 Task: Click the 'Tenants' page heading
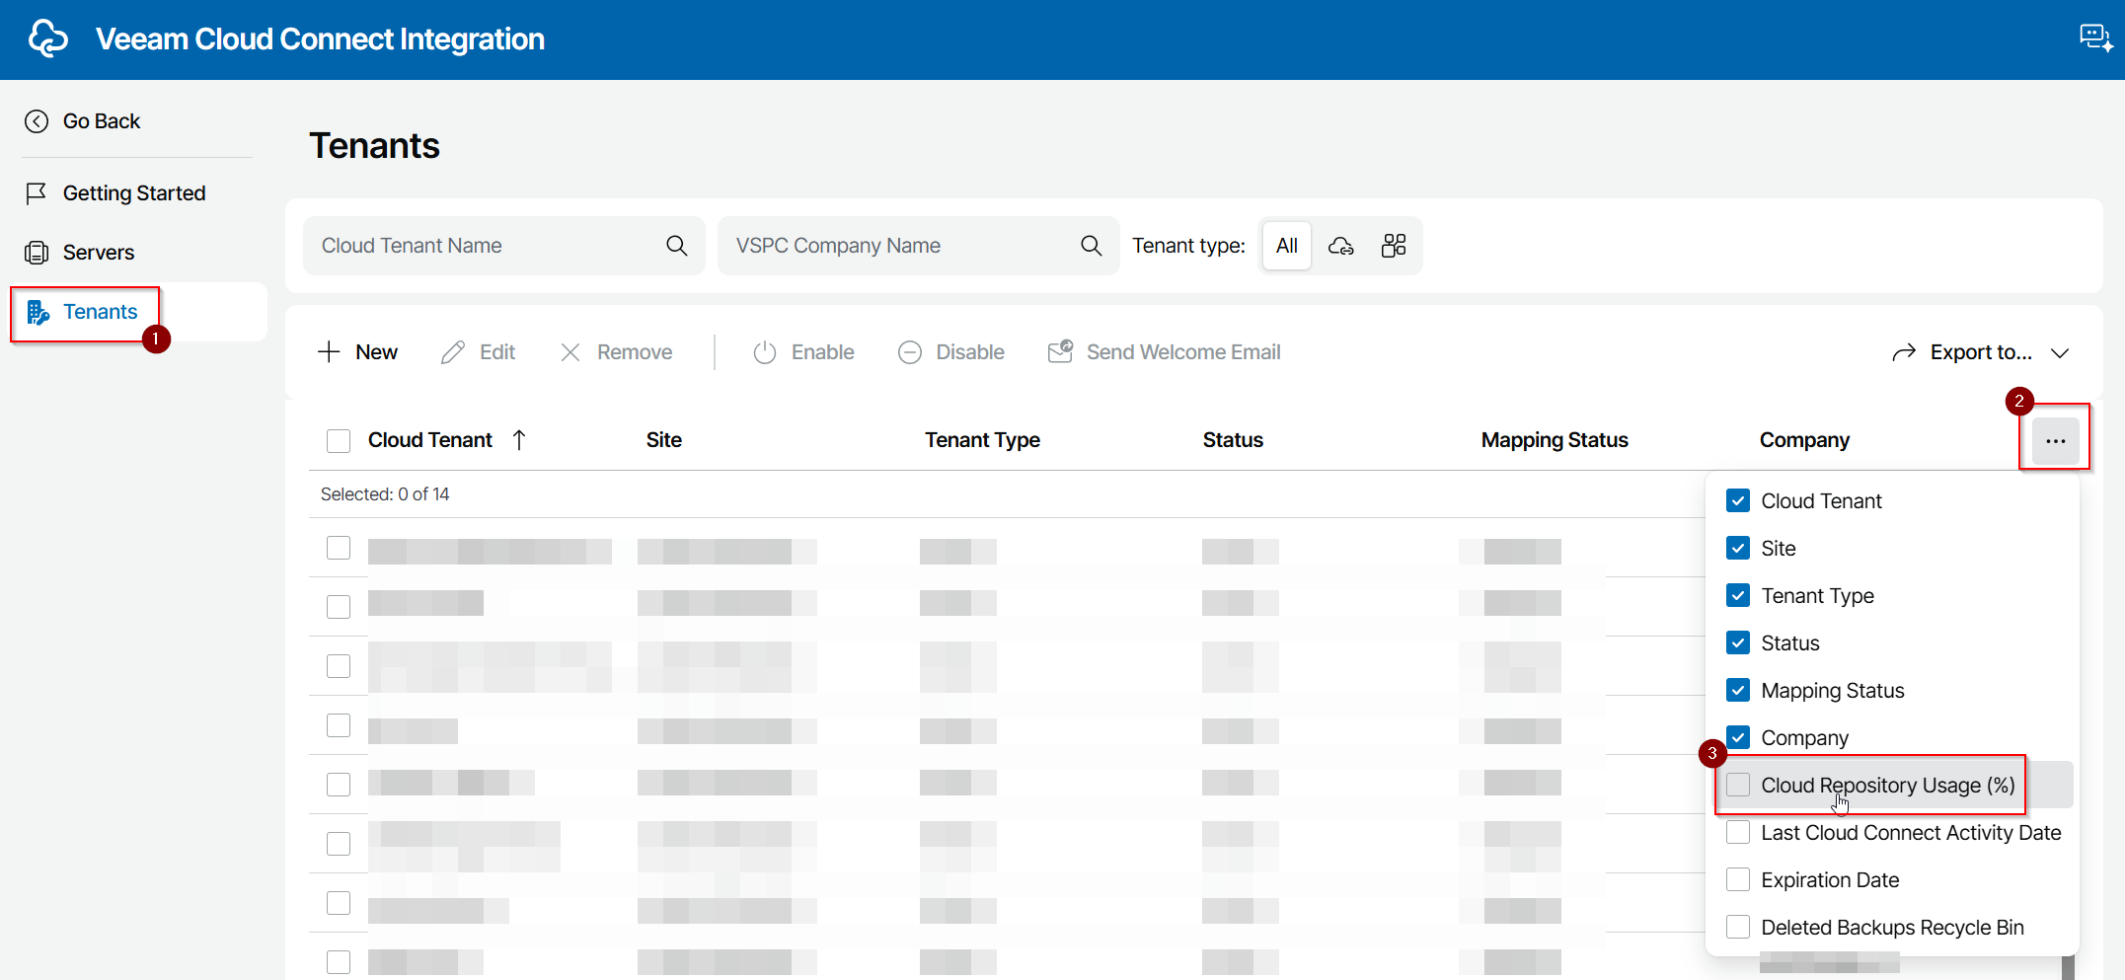(x=375, y=146)
